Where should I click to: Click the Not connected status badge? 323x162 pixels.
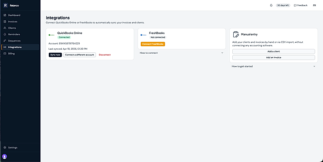point(158,37)
